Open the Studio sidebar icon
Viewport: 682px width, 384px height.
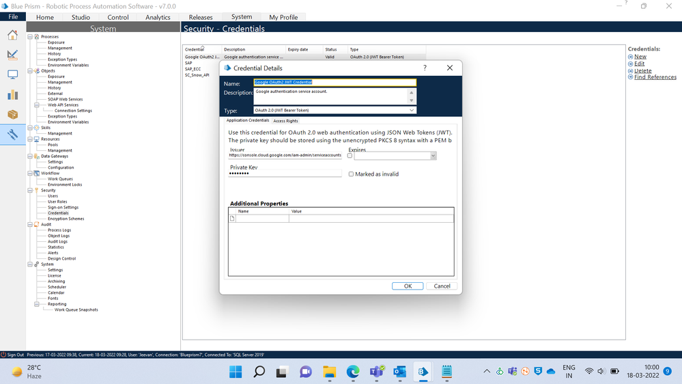coord(12,55)
